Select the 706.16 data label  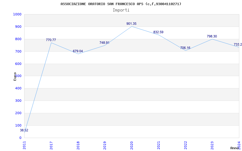[x=185, y=48]
